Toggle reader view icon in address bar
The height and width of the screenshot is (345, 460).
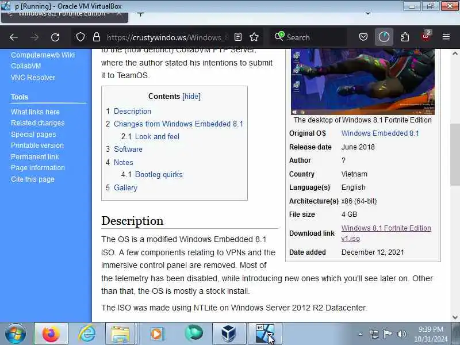tap(238, 37)
